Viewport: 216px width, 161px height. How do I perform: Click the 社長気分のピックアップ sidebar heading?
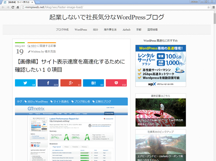(x=161, y=132)
